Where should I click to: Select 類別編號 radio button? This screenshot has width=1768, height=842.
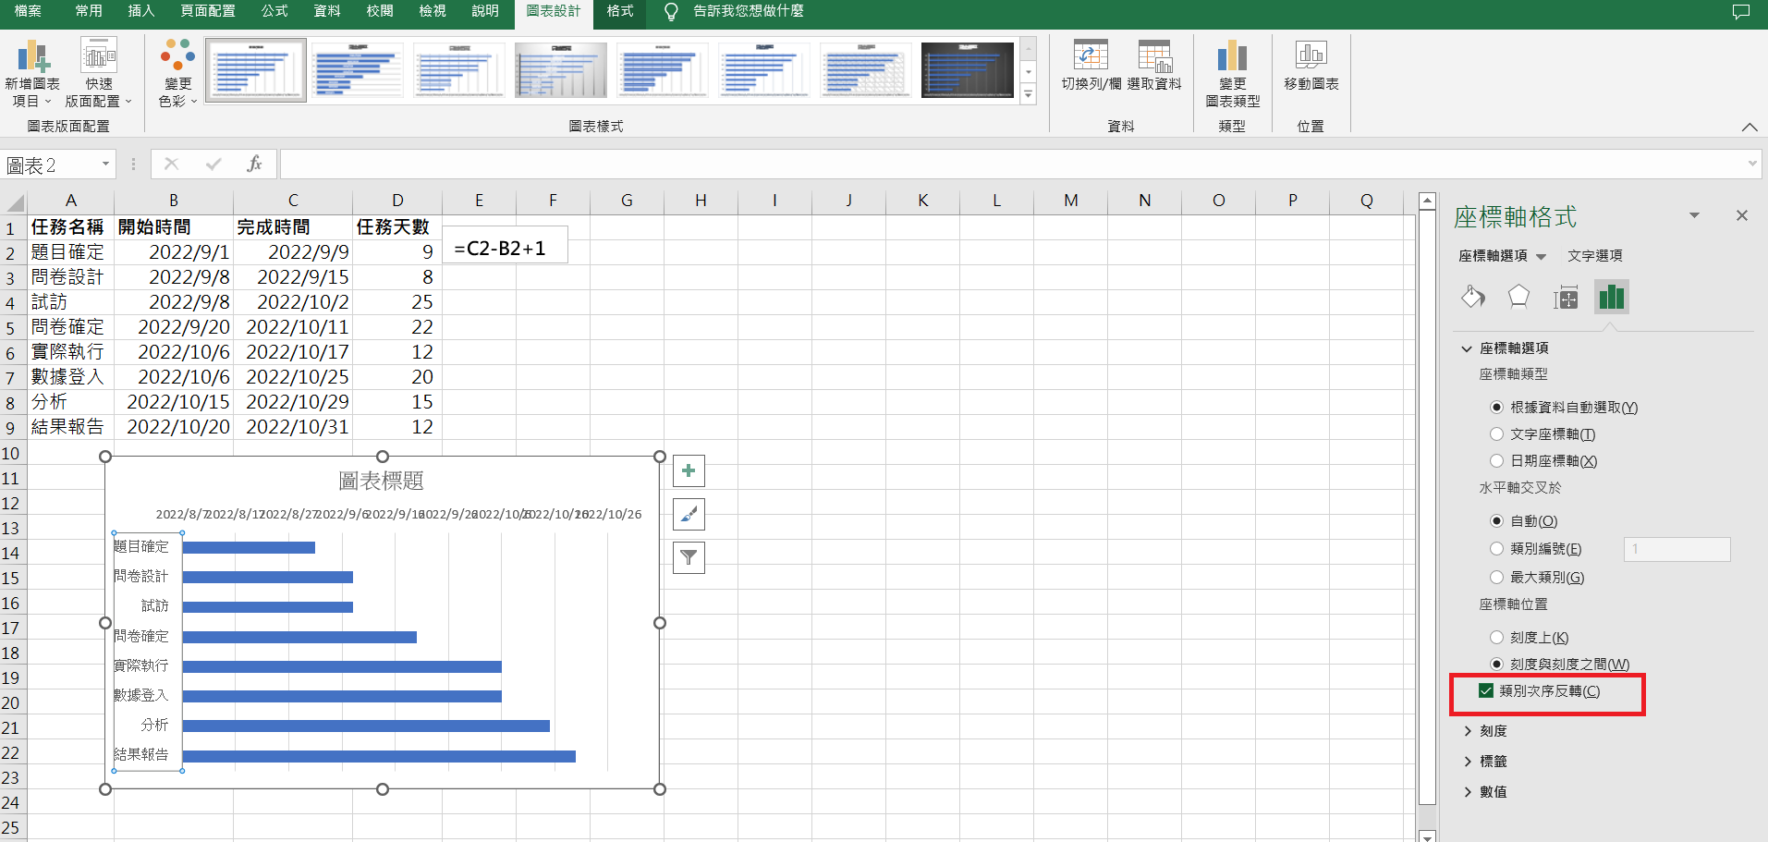pyautogui.click(x=1497, y=548)
